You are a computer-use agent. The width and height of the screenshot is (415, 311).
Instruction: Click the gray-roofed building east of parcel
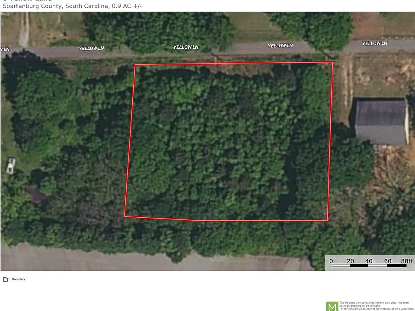381,122
